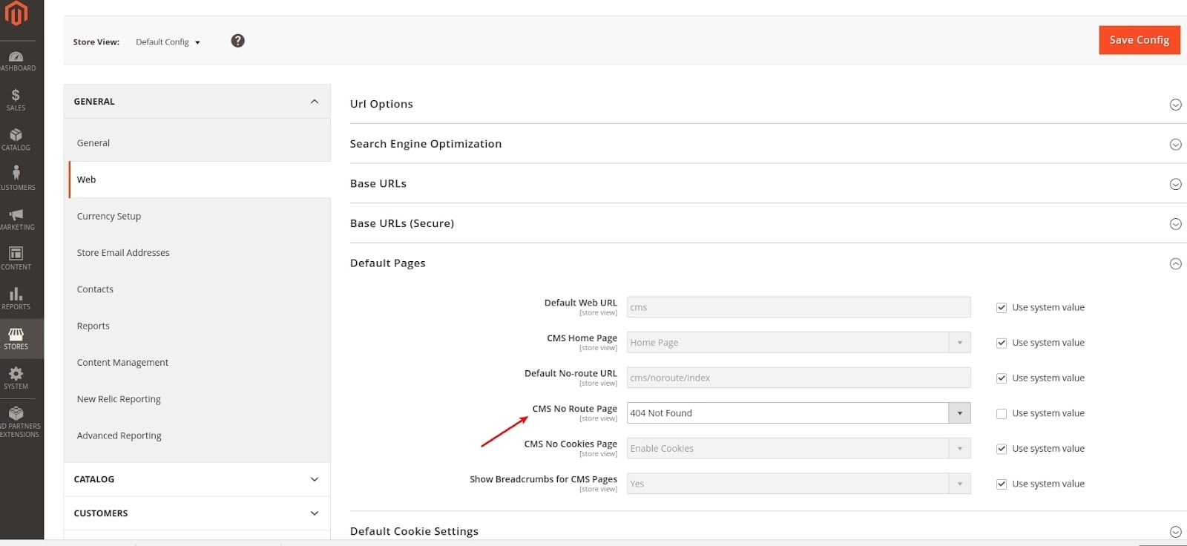Viewport: 1187px width, 546px height.
Task: Expand Default Cookie Settings circle icon
Action: coord(1175,532)
